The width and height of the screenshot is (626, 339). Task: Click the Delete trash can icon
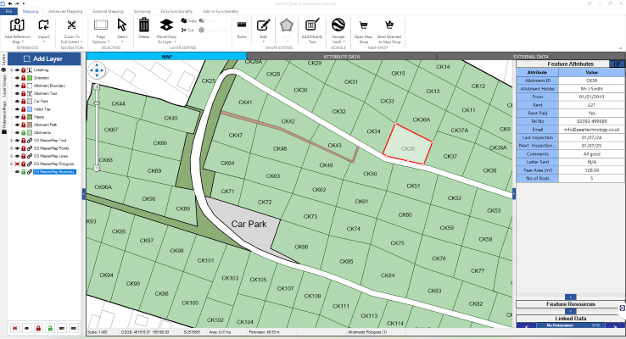pyautogui.click(x=143, y=25)
